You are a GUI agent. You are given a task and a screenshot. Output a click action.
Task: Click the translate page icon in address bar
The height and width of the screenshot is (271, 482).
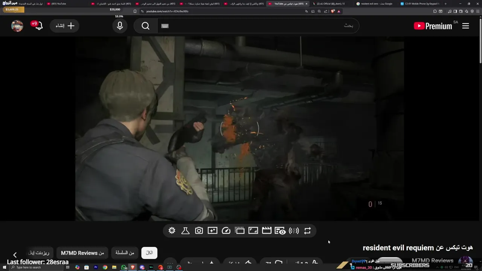[x=307, y=11]
